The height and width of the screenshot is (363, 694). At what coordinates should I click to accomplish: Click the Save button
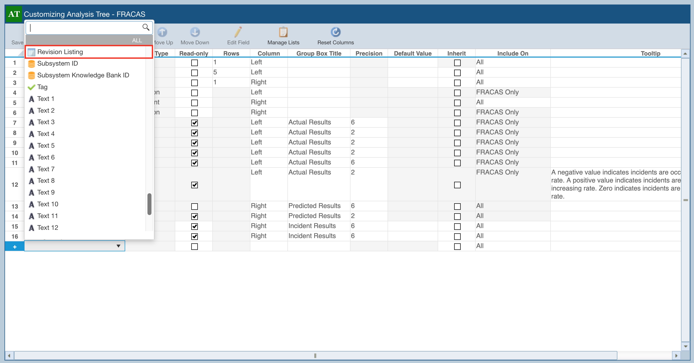17,42
